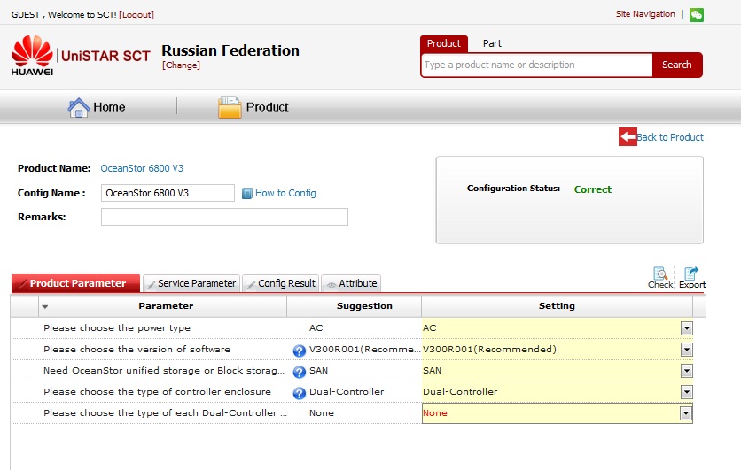Click the Product folder icon
The width and height of the screenshot is (741, 470).
coord(230,107)
